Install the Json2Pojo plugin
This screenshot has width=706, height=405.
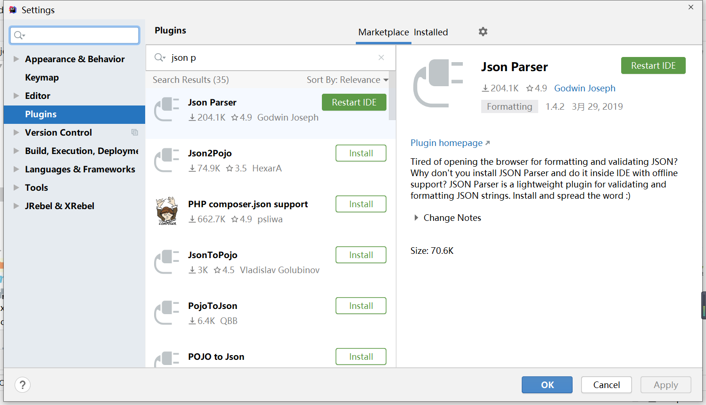point(361,153)
